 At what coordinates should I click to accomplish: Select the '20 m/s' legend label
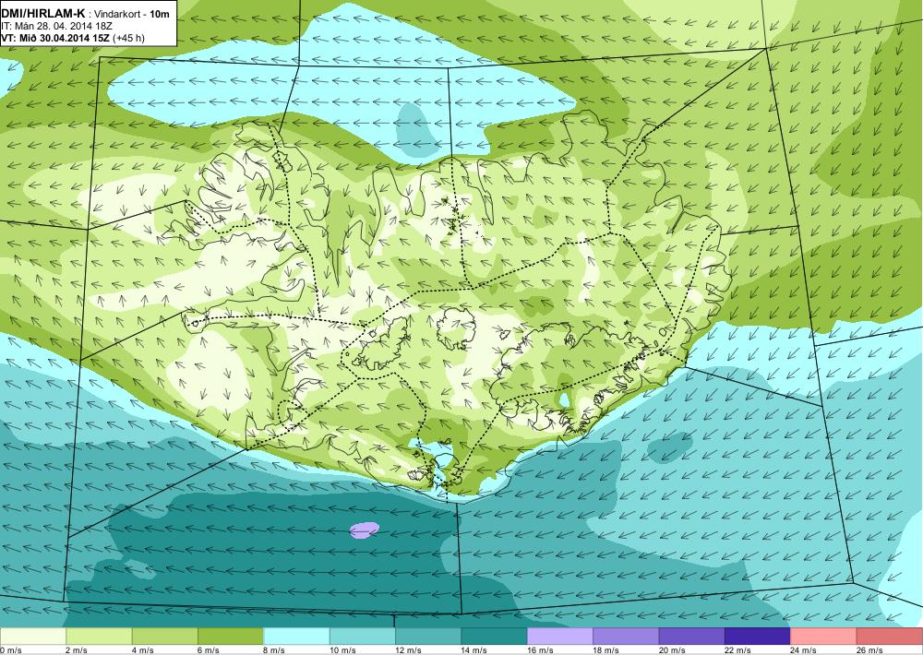click(x=672, y=649)
